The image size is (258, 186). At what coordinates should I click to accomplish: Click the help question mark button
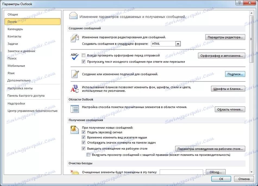tap(240, 3)
